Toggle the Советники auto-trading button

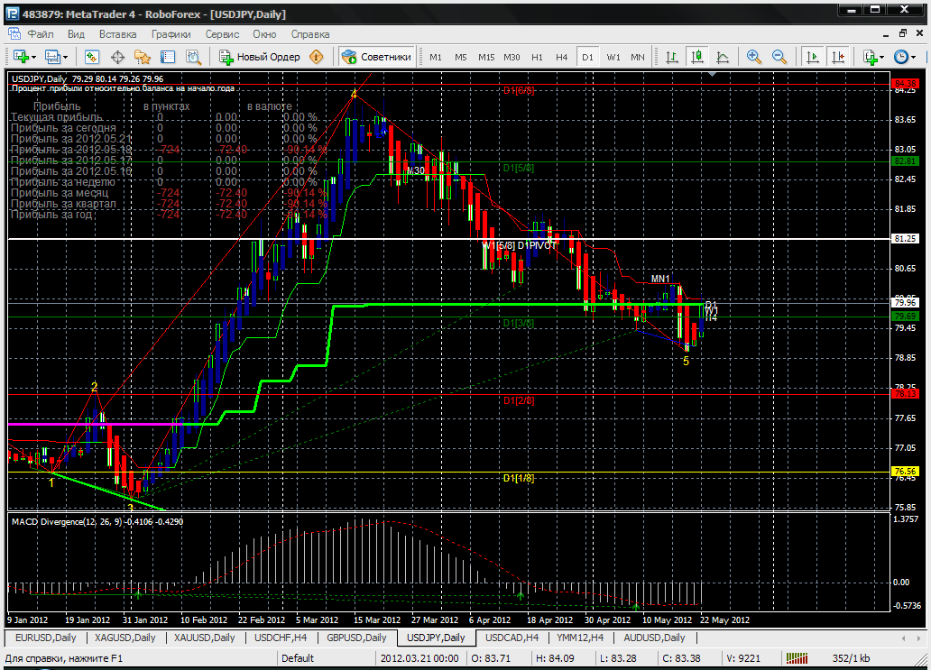(377, 57)
